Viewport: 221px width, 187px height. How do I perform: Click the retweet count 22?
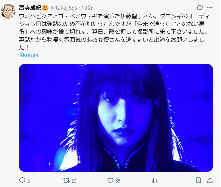click(74, 181)
